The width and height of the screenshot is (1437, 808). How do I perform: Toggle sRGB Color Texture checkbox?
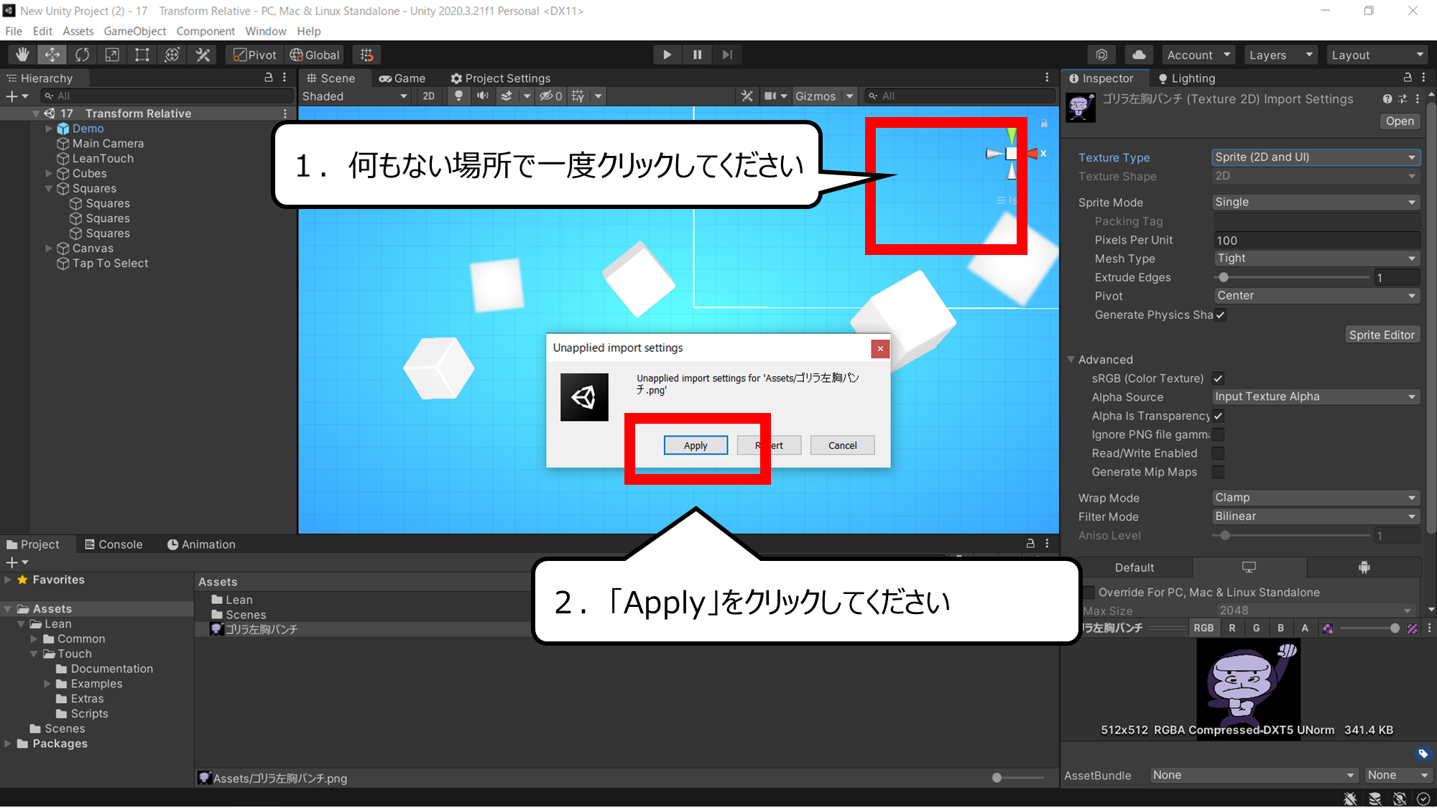click(1218, 379)
